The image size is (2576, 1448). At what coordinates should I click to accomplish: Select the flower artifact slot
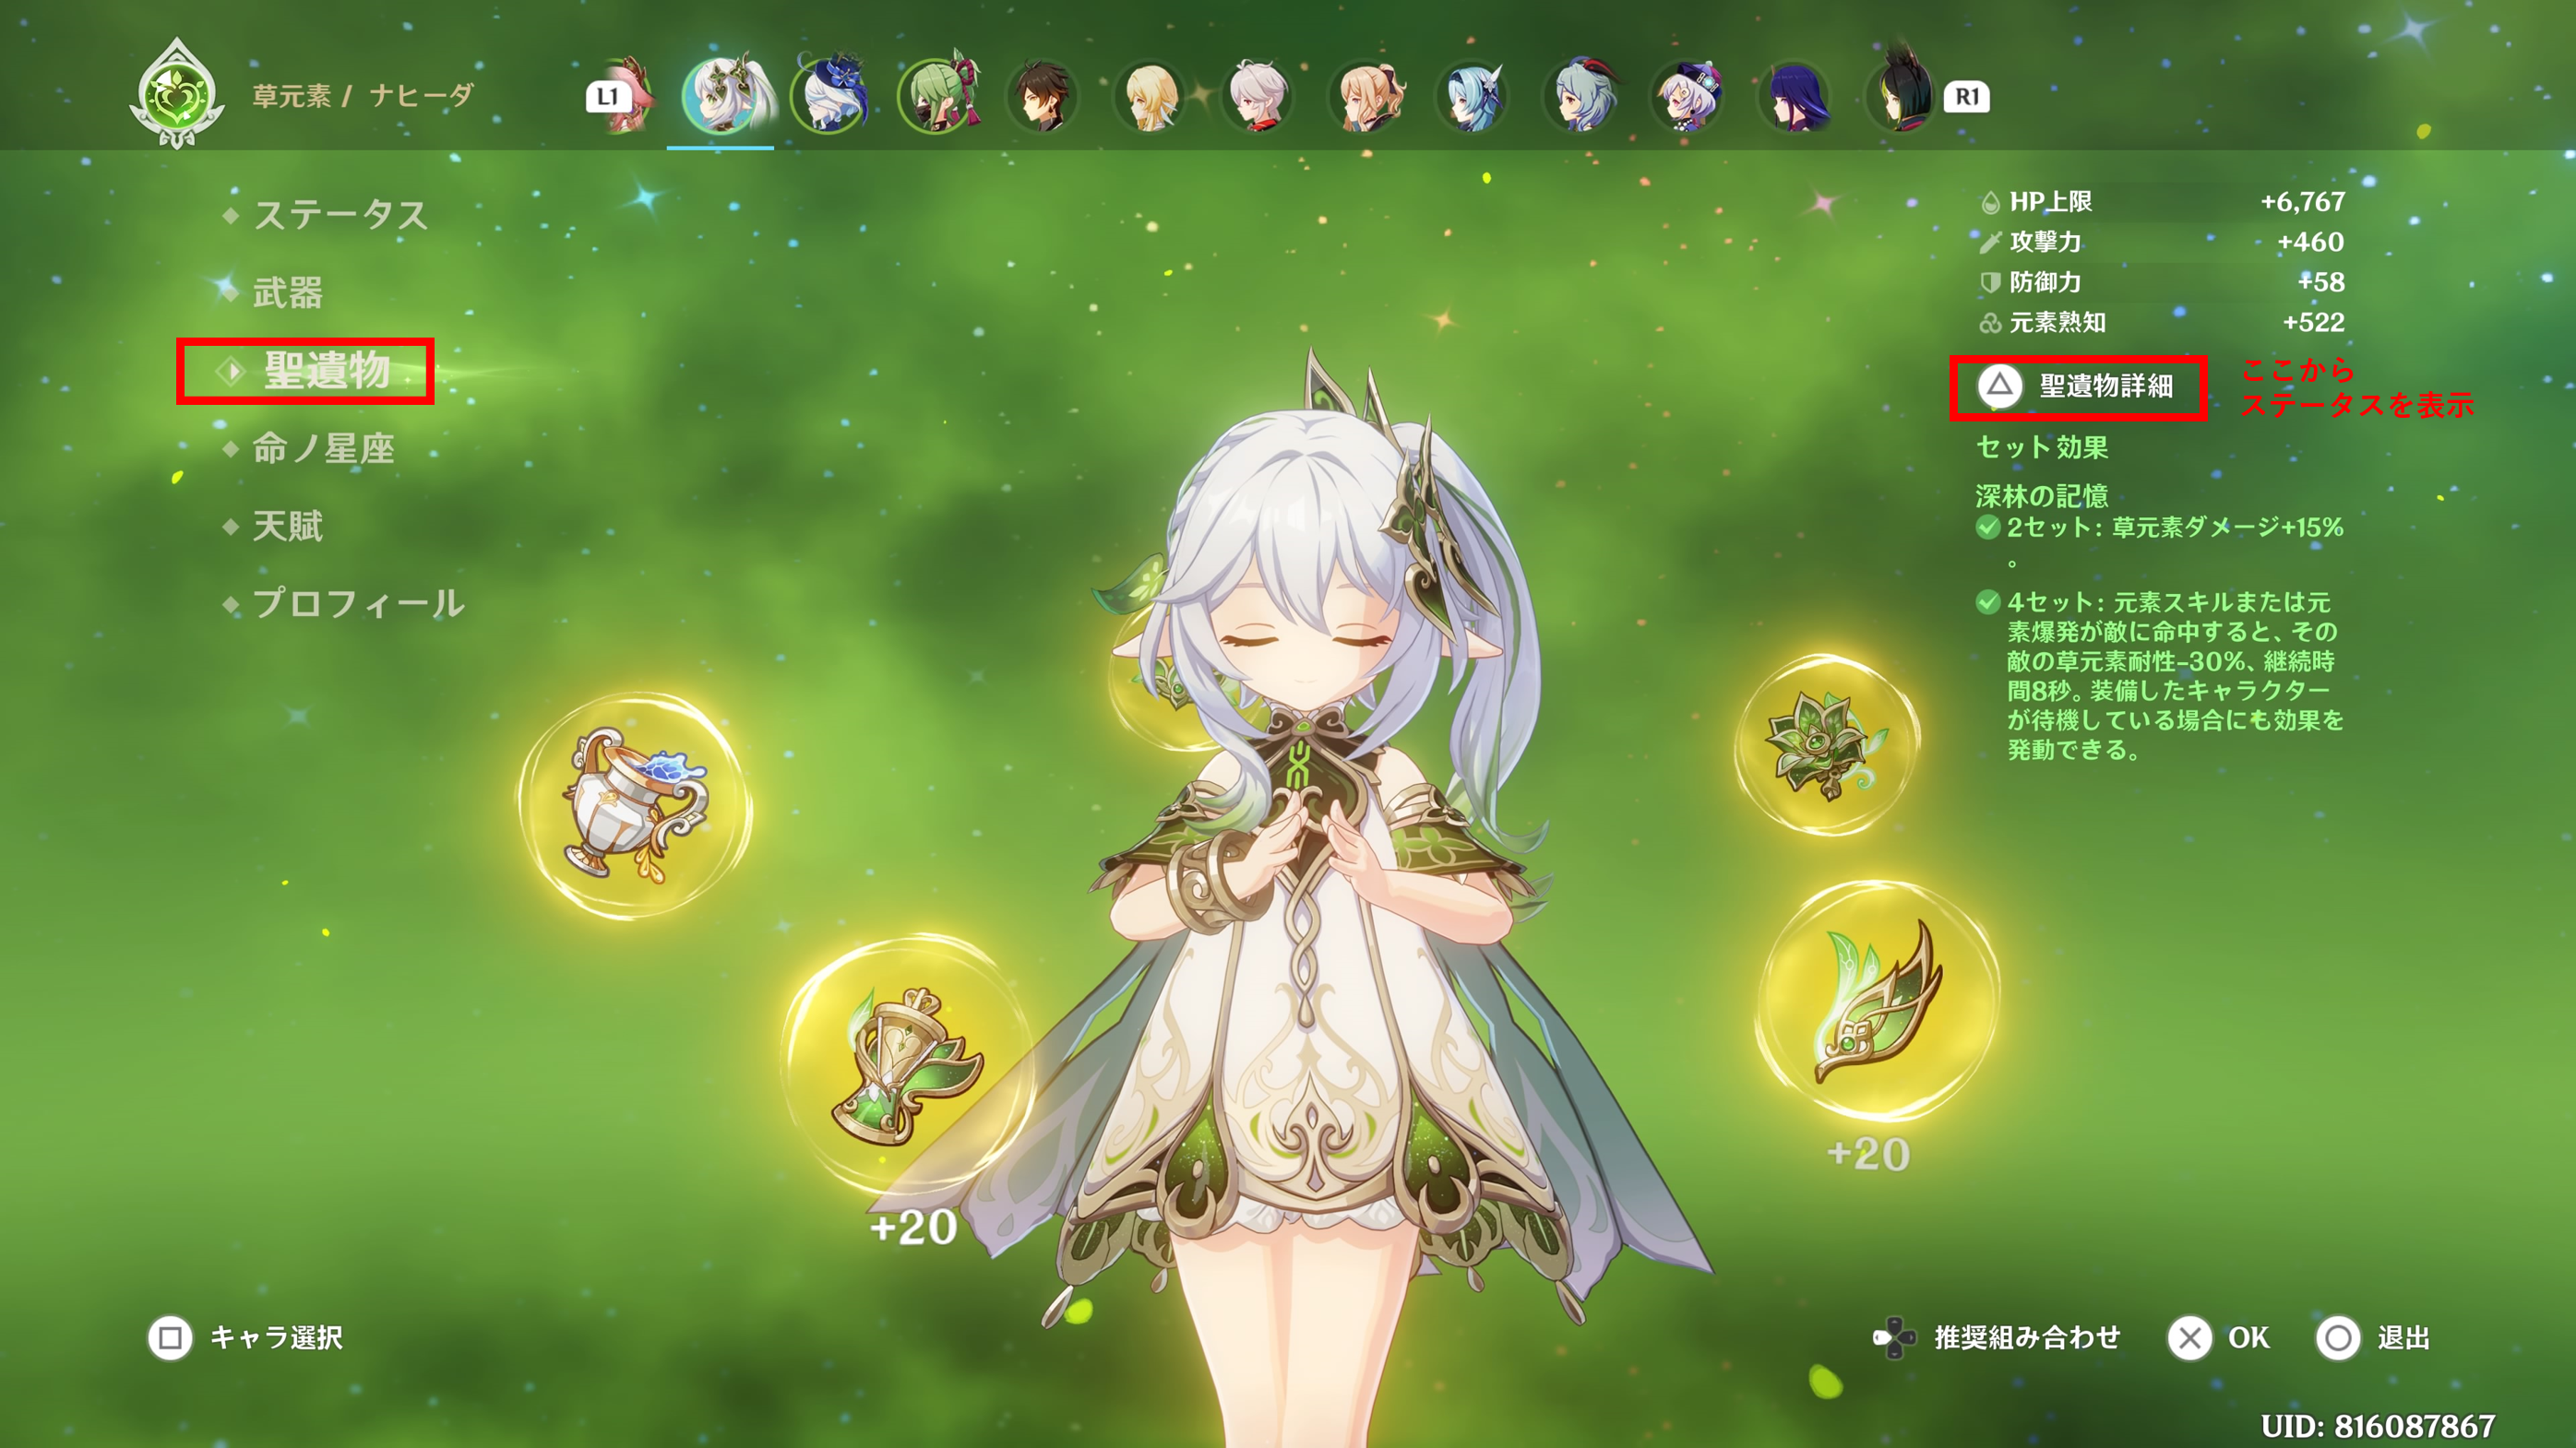(1827, 744)
